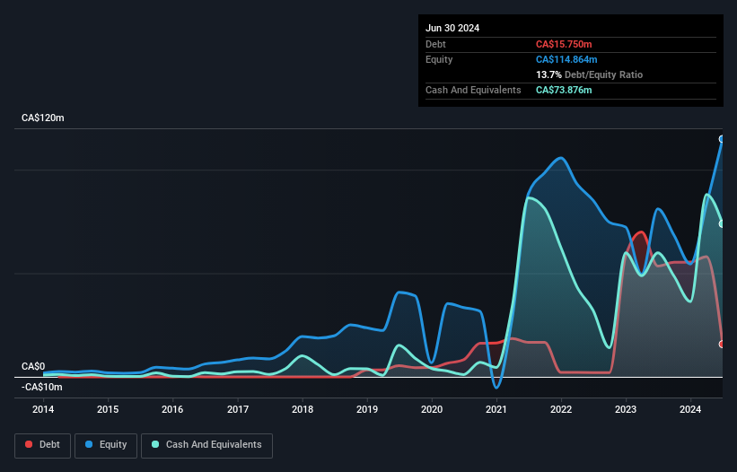This screenshot has width=737, height=472.
Task: Click the teal Cash endpoint marker
Action: 722,224
